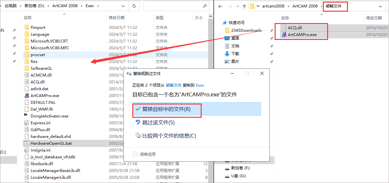Select 比较两个文件的信息(C) option

click(x=166, y=136)
